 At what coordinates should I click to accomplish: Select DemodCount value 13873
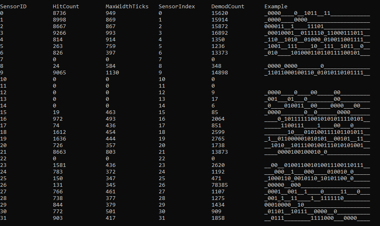220,152
